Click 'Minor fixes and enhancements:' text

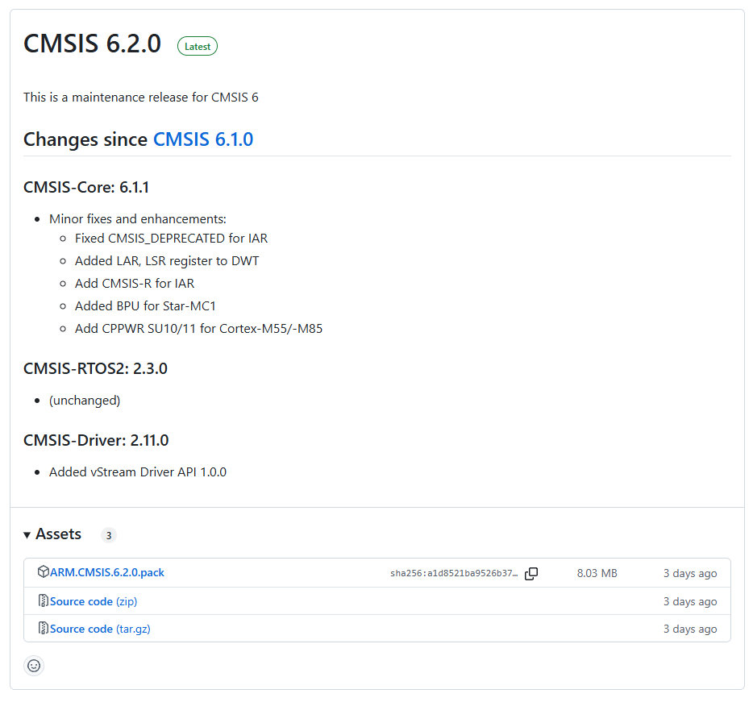pyautogui.click(x=138, y=219)
